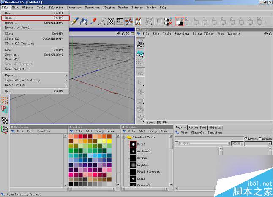Open the Channels menu in Layers panel

(x=198, y=132)
